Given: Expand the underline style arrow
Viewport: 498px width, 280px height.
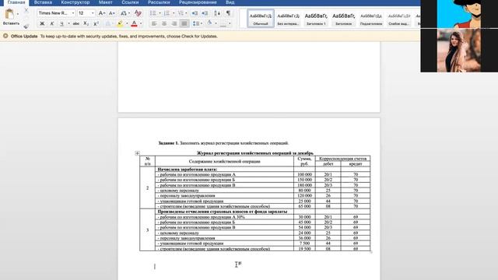Looking at the screenshot, I should point(68,23).
